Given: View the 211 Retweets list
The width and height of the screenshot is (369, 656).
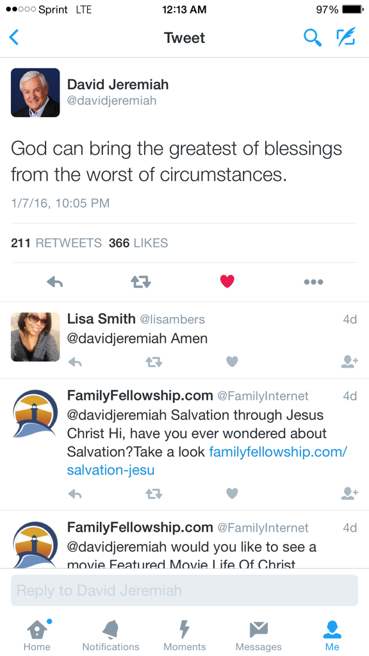Looking at the screenshot, I should (x=56, y=243).
